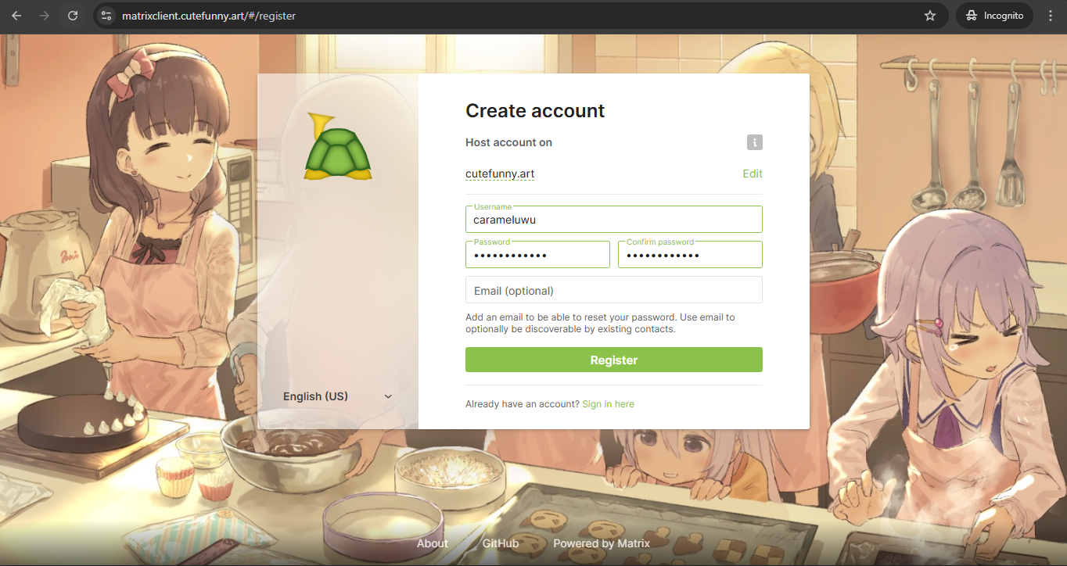Screen dimensions: 1067x566
Task: Click the browser address bar URL
Action: coord(209,16)
